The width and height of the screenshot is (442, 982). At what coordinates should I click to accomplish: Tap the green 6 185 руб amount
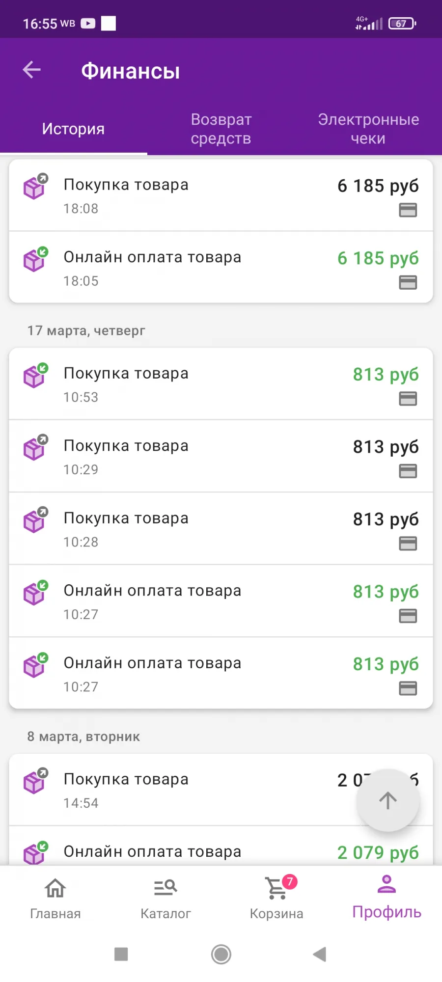pyautogui.click(x=378, y=258)
